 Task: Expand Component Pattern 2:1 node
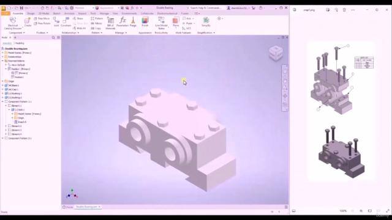(x=2, y=138)
